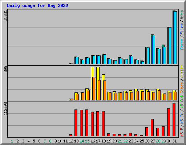The image size is (186, 145).
Task: Click the 'kB In' legend label
Action: tap(182, 118)
